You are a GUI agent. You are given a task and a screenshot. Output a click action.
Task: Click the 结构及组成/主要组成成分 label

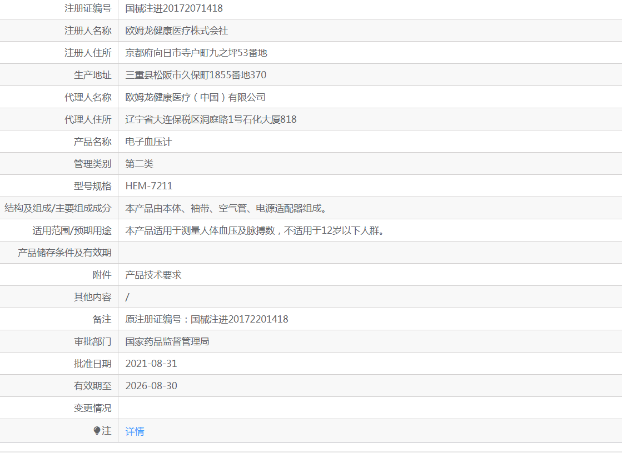58,208
